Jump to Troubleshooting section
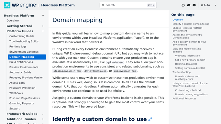This screenshot has height=124, width=221. pos(182,72)
